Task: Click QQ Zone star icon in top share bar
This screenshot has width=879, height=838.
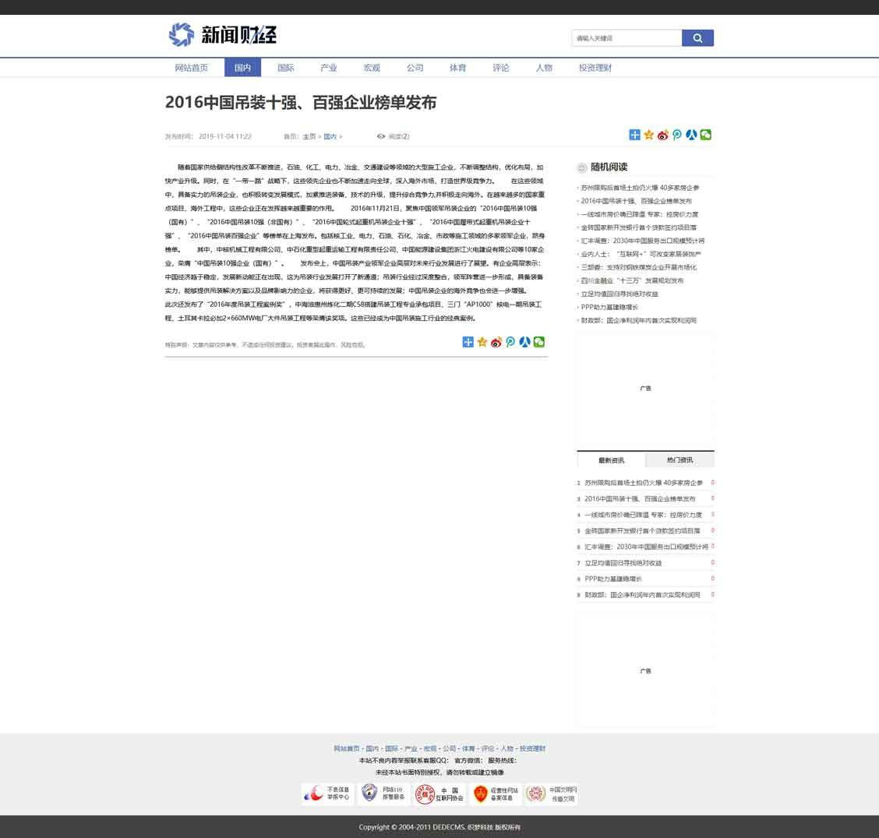Action: coord(648,135)
